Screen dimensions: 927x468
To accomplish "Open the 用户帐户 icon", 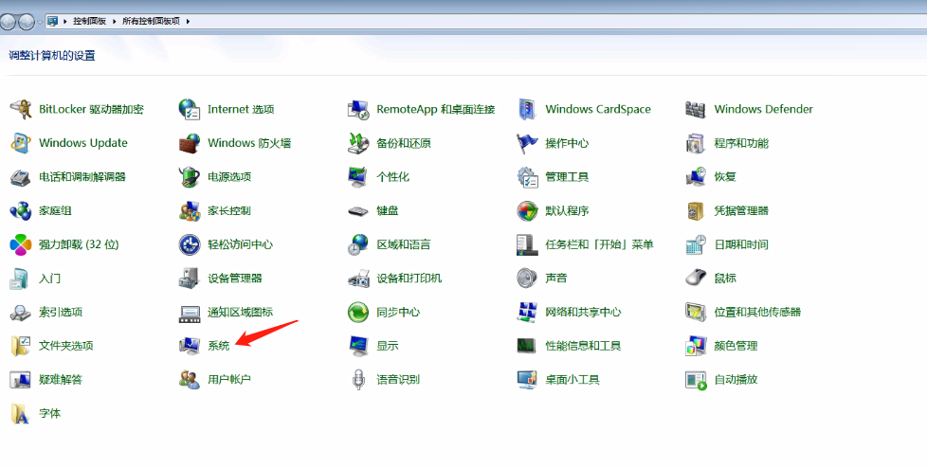I will pyautogui.click(x=190, y=379).
